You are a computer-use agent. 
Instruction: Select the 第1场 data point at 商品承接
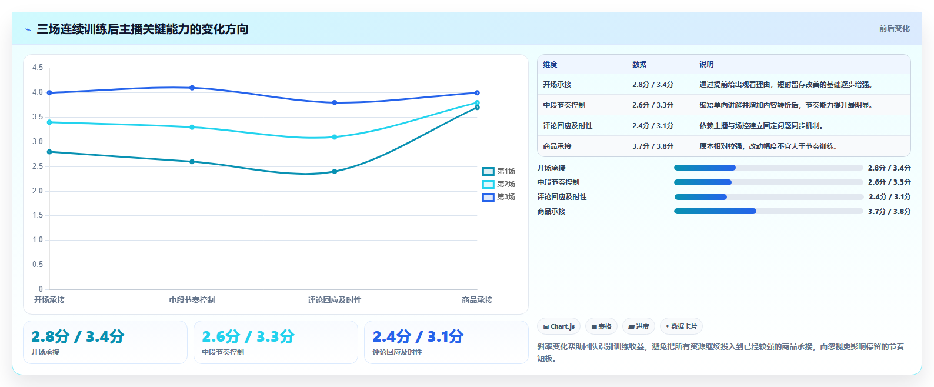[477, 108]
